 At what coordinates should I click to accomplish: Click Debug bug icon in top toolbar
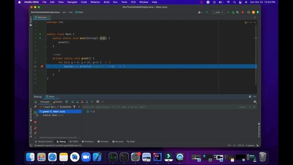click(233, 12)
